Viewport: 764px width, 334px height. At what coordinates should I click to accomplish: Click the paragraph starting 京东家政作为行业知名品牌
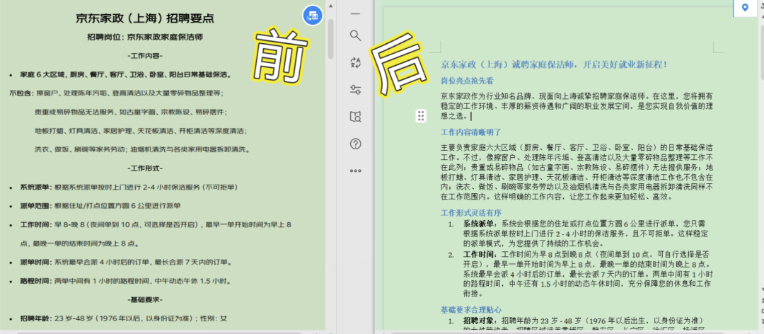pyautogui.click(x=577, y=106)
